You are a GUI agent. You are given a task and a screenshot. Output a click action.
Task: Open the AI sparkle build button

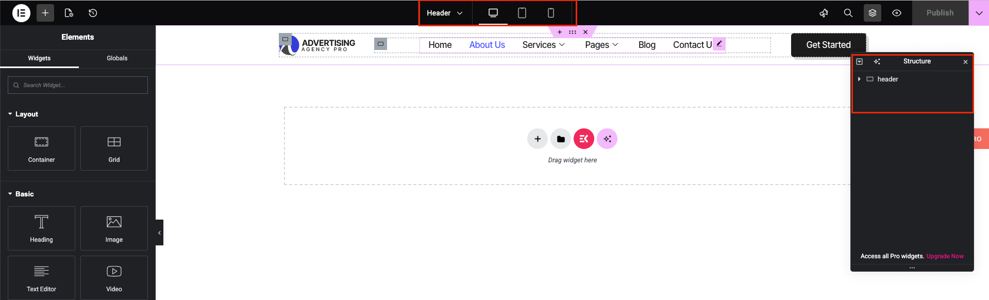tap(607, 139)
